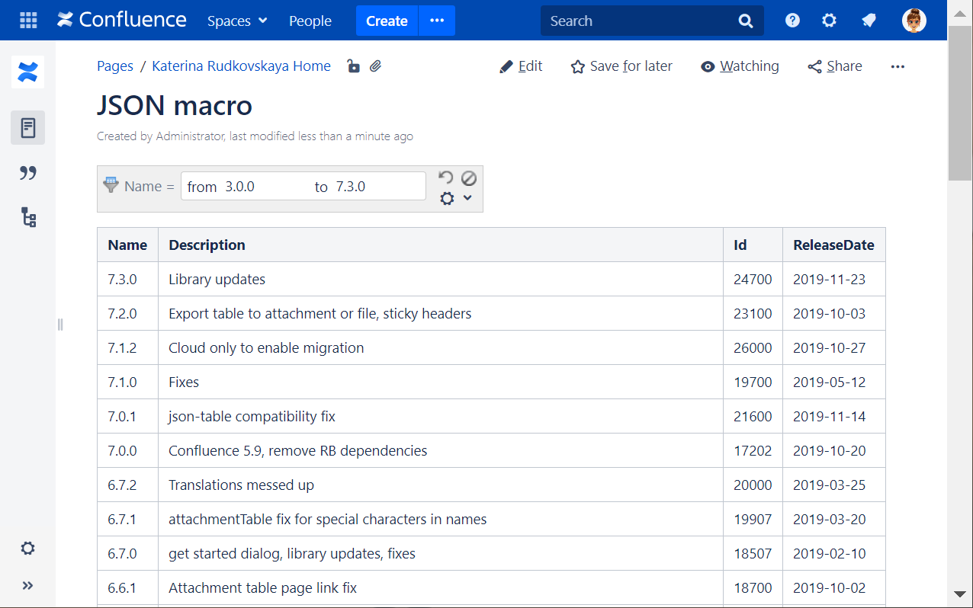Click the Name filter range input field

tap(303, 187)
